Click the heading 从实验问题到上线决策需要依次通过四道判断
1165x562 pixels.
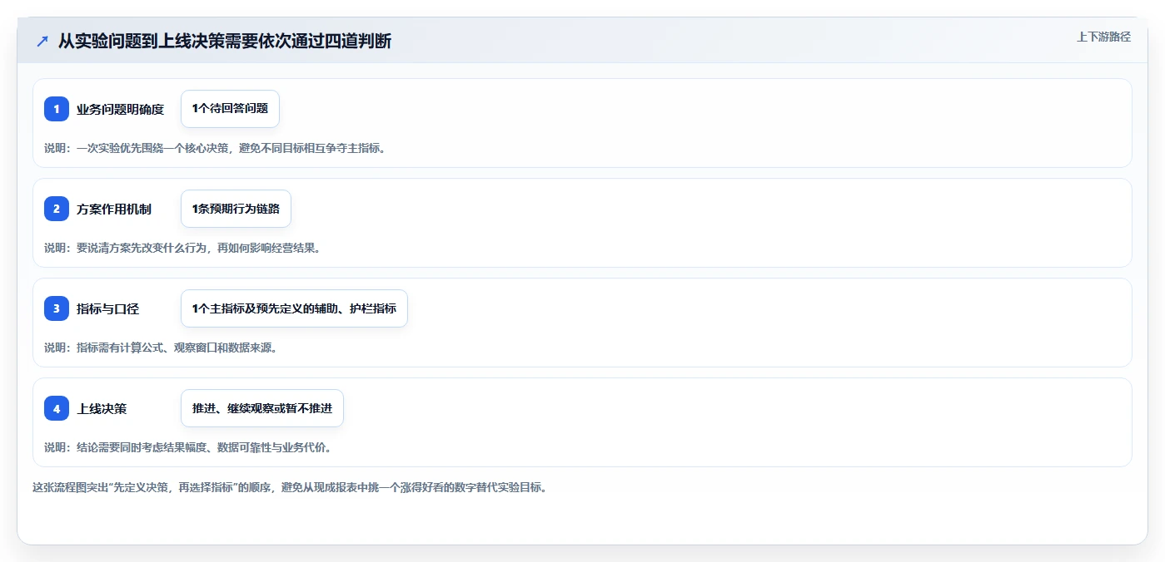[x=225, y=41]
